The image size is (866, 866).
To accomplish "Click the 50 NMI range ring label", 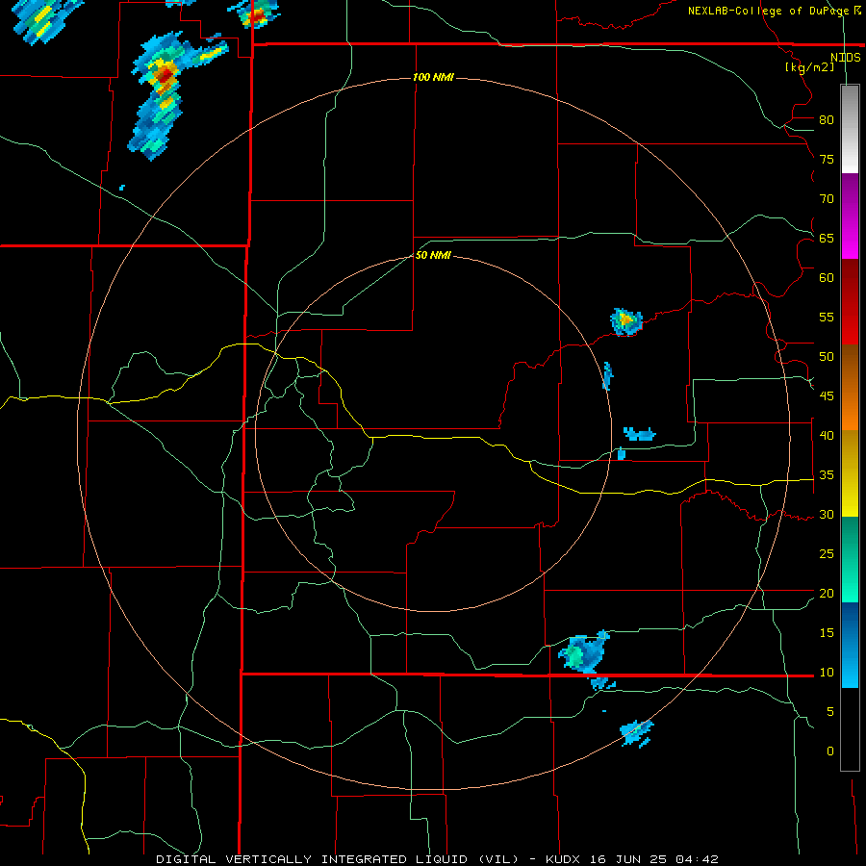I will coord(433,255).
